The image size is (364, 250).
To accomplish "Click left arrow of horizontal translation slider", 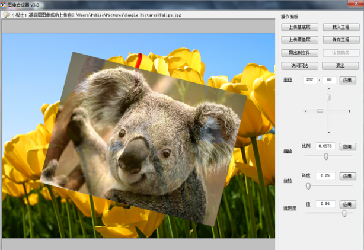I will tap(306, 111).
